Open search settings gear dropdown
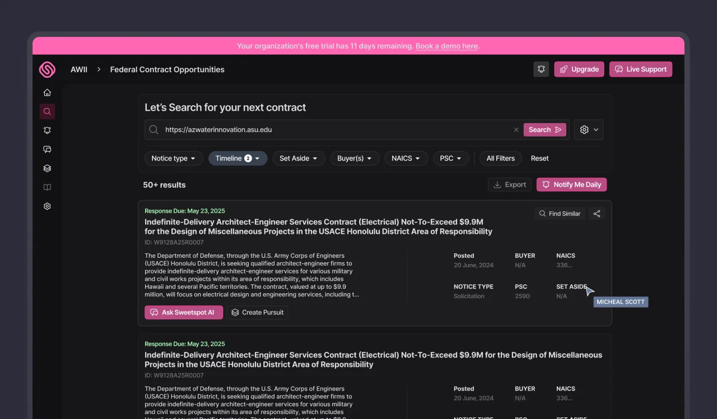The width and height of the screenshot is (717, 419). pyautogui.click(x=589, y=130)
